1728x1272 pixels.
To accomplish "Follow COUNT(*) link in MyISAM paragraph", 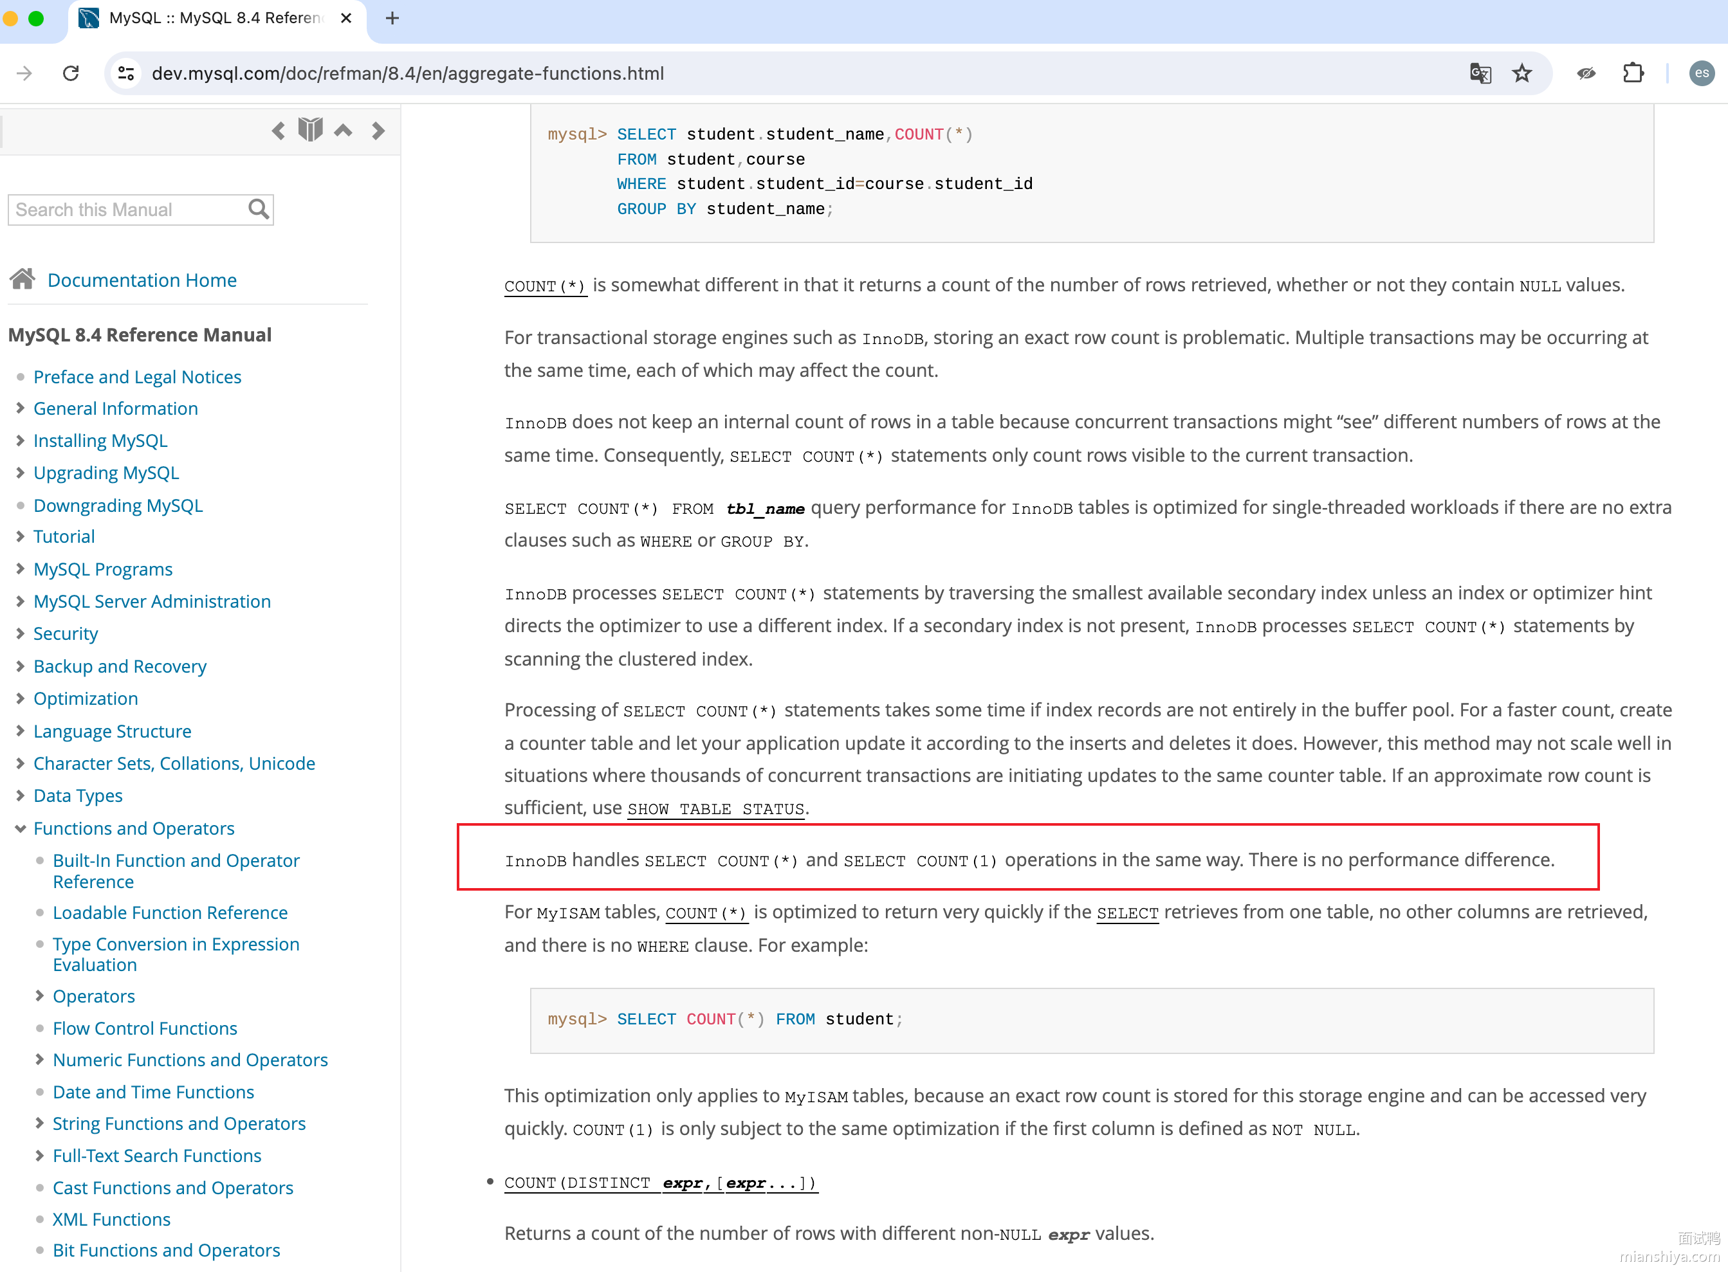I will pyautogui.click(x=706, y=913).
